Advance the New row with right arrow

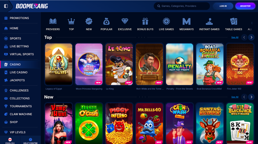251,97
